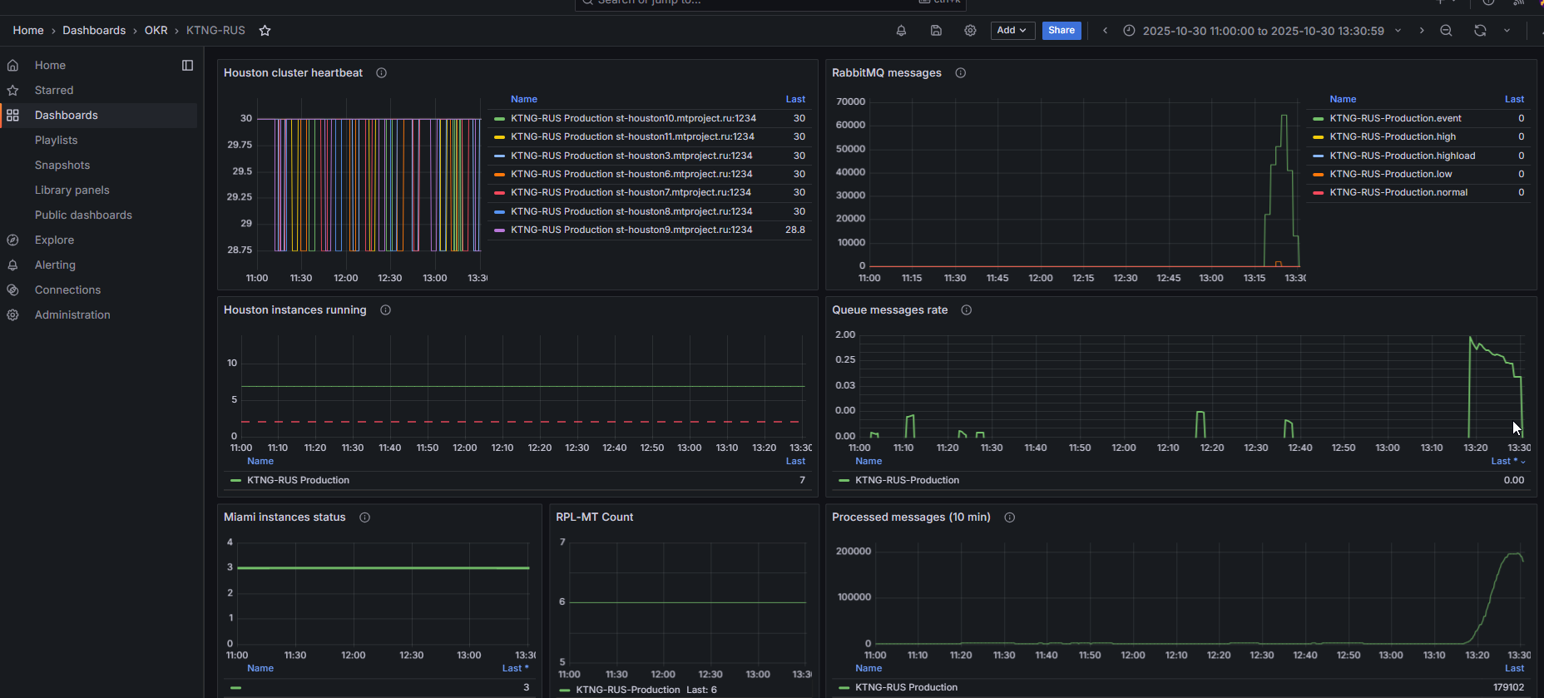The height and width of the screenshot is (698, 1544).
Task: Click the save dashboard icon
Action: [936, 31]
